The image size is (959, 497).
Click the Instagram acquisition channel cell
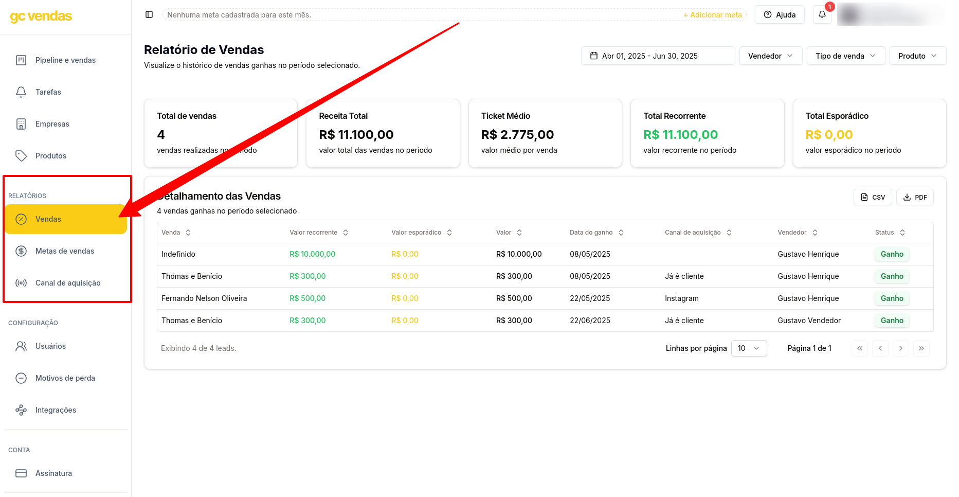(682, 298)
